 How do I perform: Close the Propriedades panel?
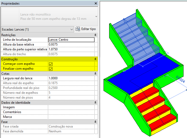pos(96,3)
